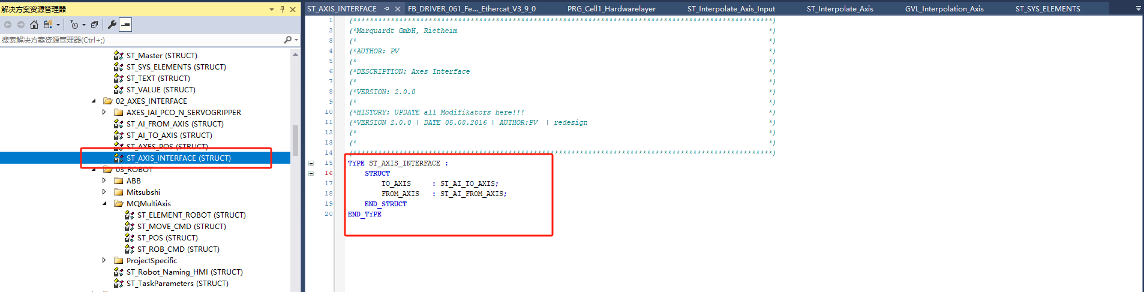This screenshot has height=292, width=1144.
Task: Open the ST_Interpolate_Axis_Input tab
Action: coord(731,9)
